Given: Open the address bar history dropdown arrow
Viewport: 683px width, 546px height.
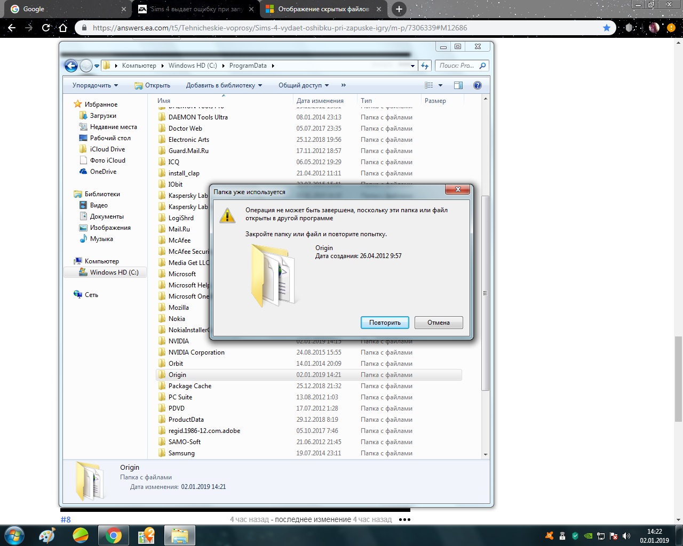Looking at the screenshot, I should point(412,66).
